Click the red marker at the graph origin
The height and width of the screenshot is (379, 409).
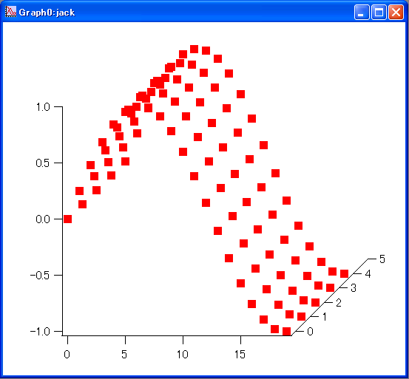point(67,219)
